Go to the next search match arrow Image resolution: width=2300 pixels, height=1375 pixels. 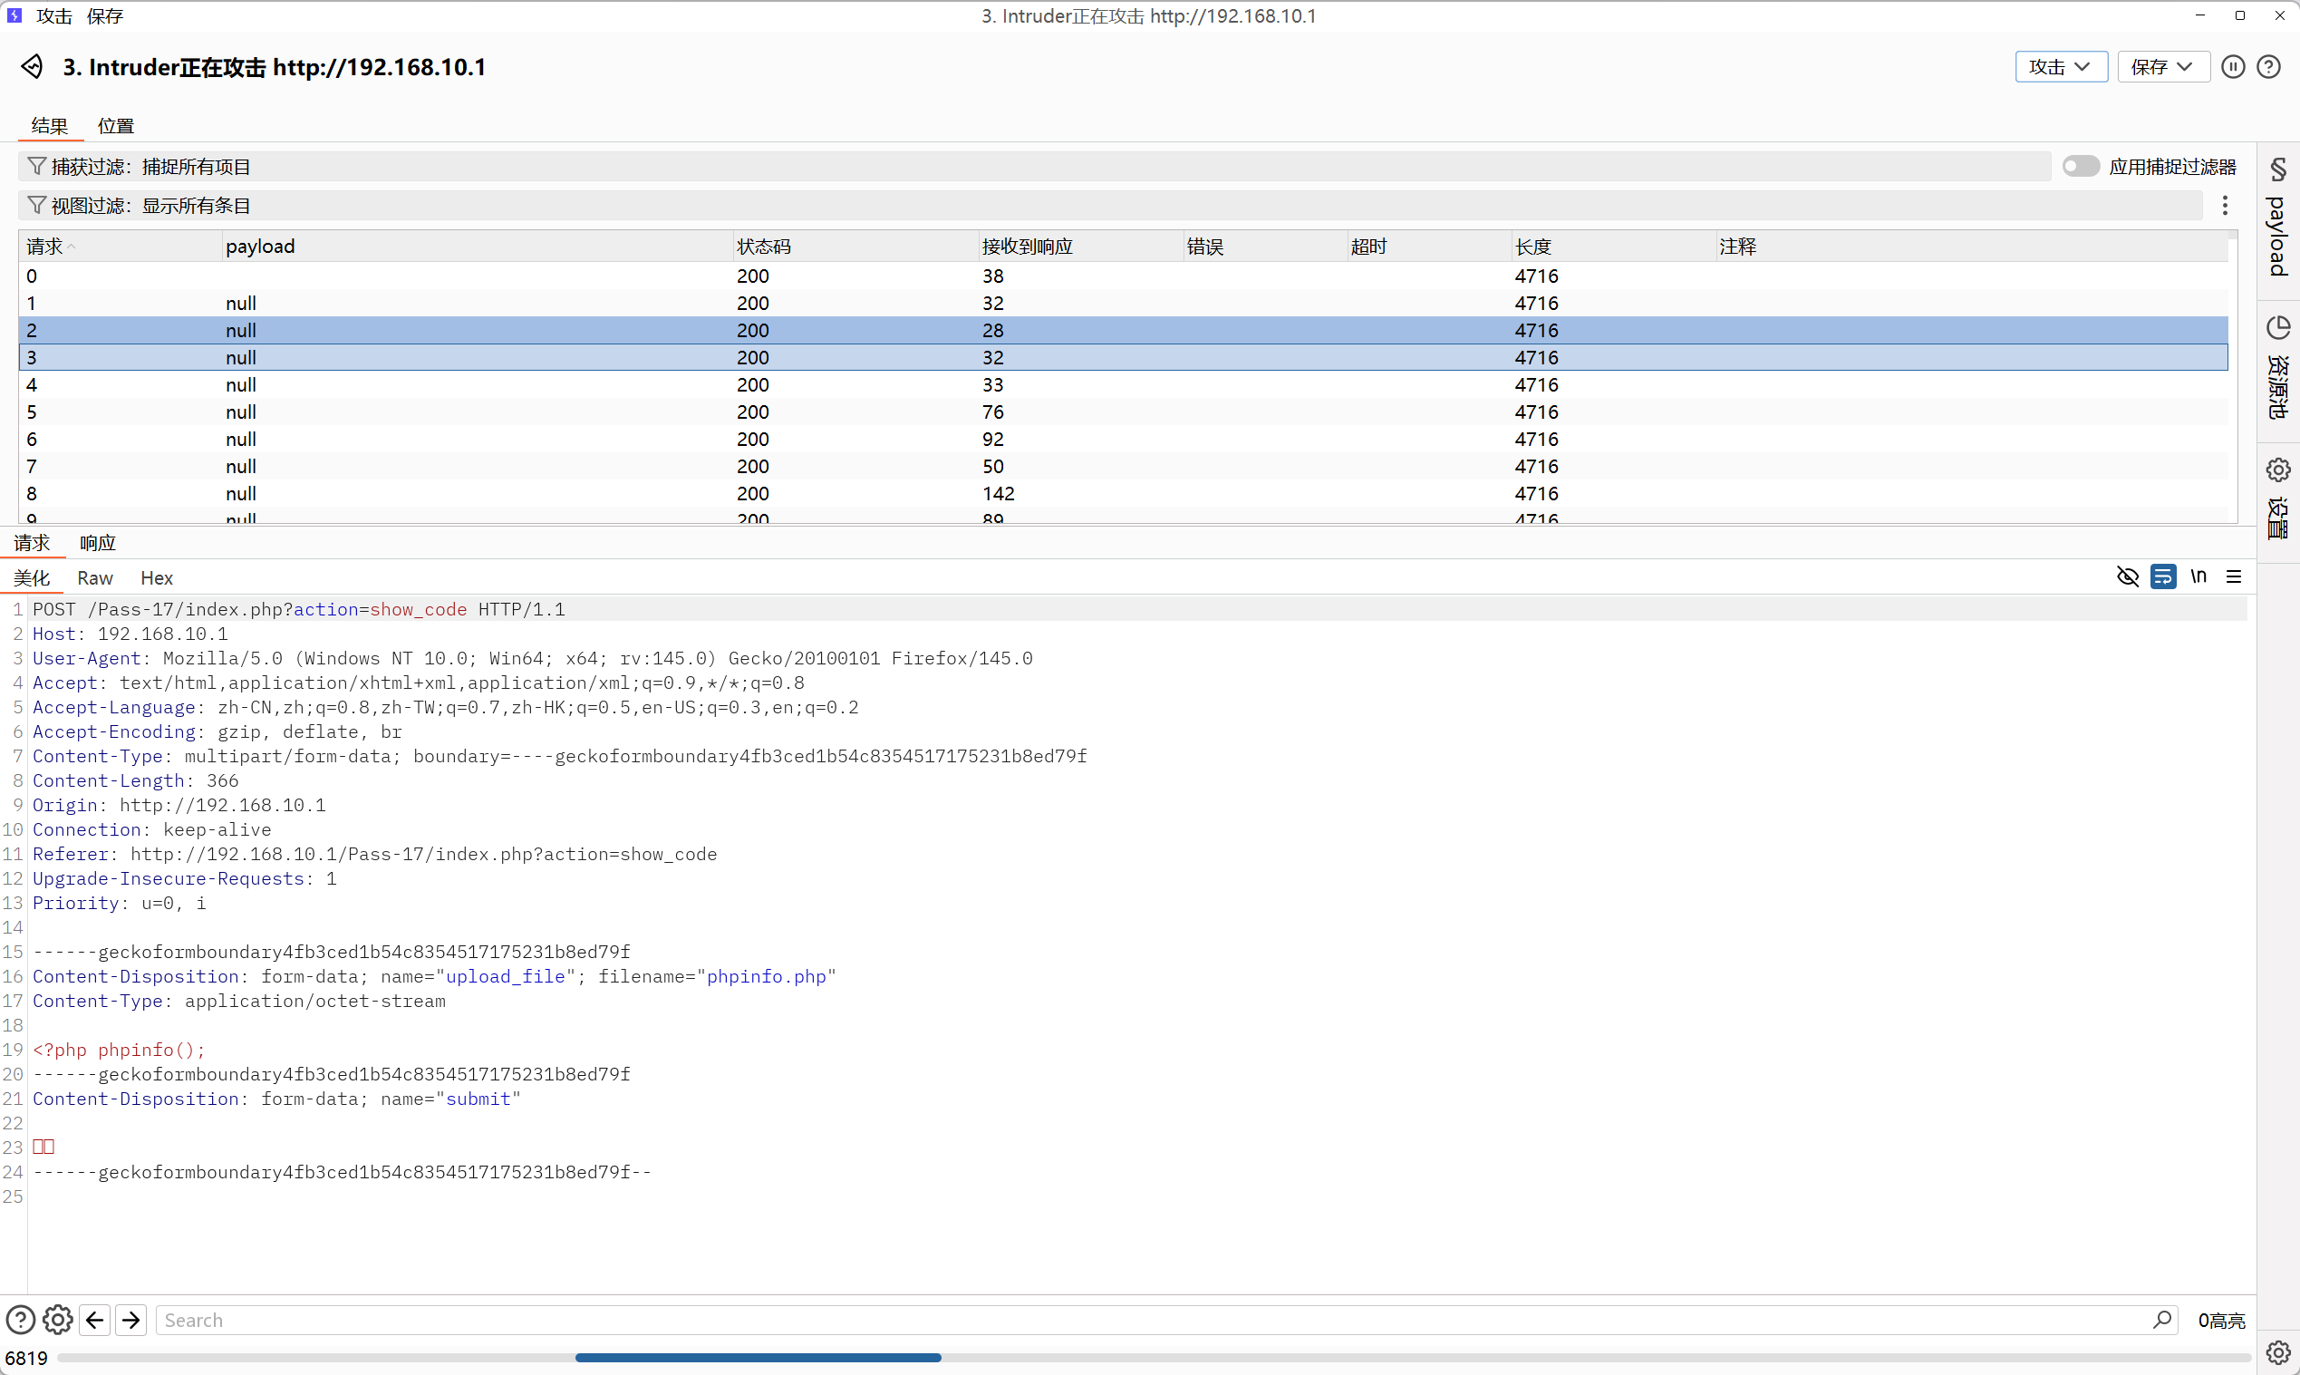click(131, 1320)
